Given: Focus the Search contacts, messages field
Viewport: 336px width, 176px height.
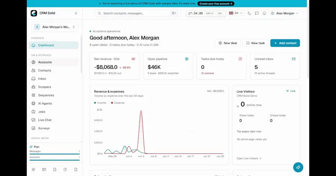Looking at the screenshot, I should click(138, 13).
